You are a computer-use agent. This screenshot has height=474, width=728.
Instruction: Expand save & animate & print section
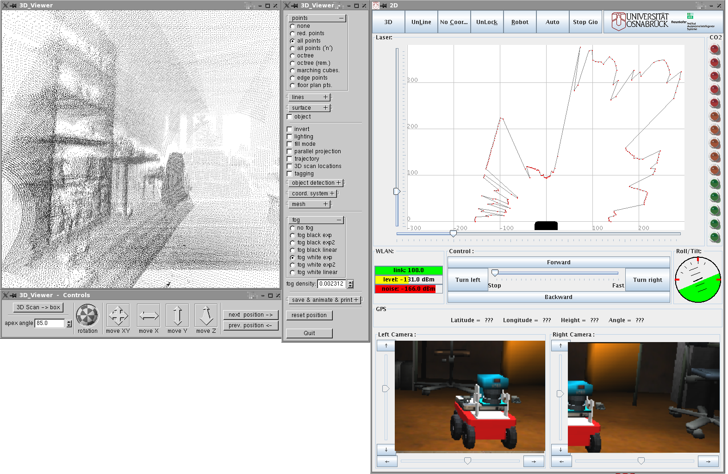pyautogui.click(x=356, y=300)
